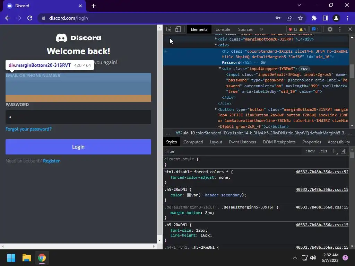
Task: Open the Accessibility tab
Action: tap(339, 142)
